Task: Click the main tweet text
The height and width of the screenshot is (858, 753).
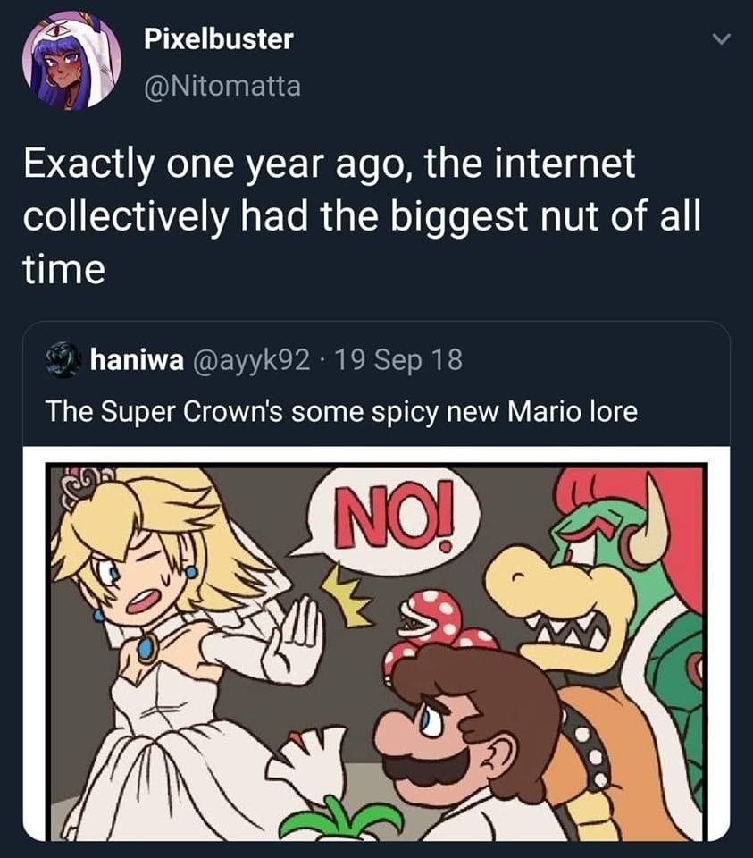Action: (361, 215)
